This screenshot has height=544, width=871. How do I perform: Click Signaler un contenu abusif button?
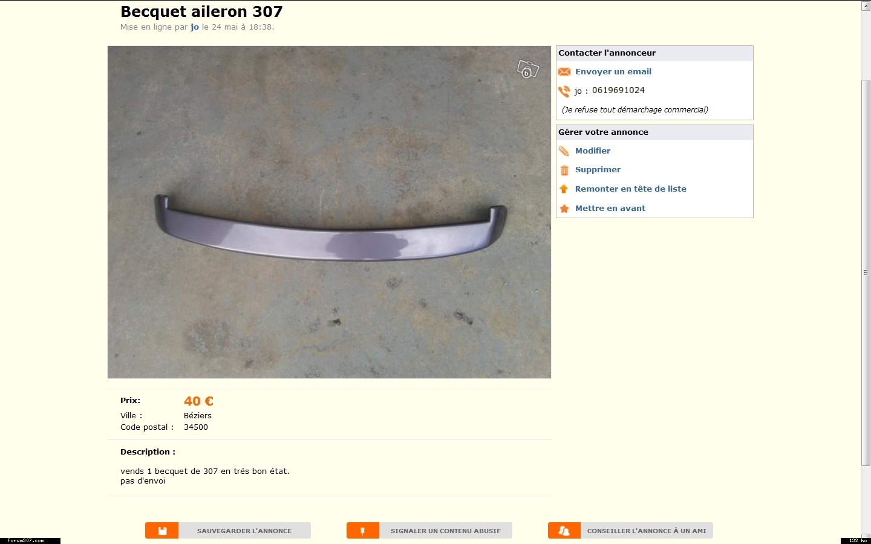point(429,531)
